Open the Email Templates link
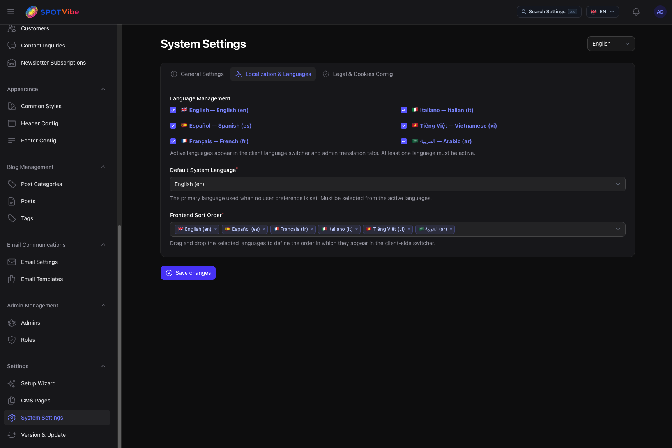The width and height of the screenshot is (672, 448). (x=57, y=279)
